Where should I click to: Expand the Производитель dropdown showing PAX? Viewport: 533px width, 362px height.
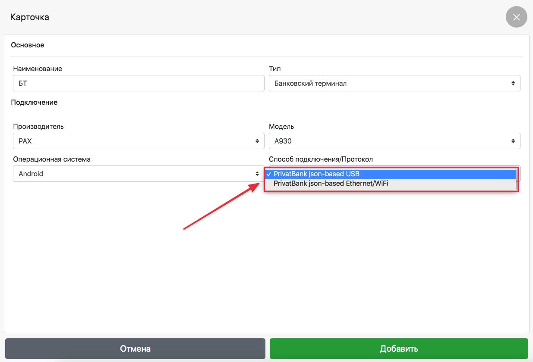point(134,141)
